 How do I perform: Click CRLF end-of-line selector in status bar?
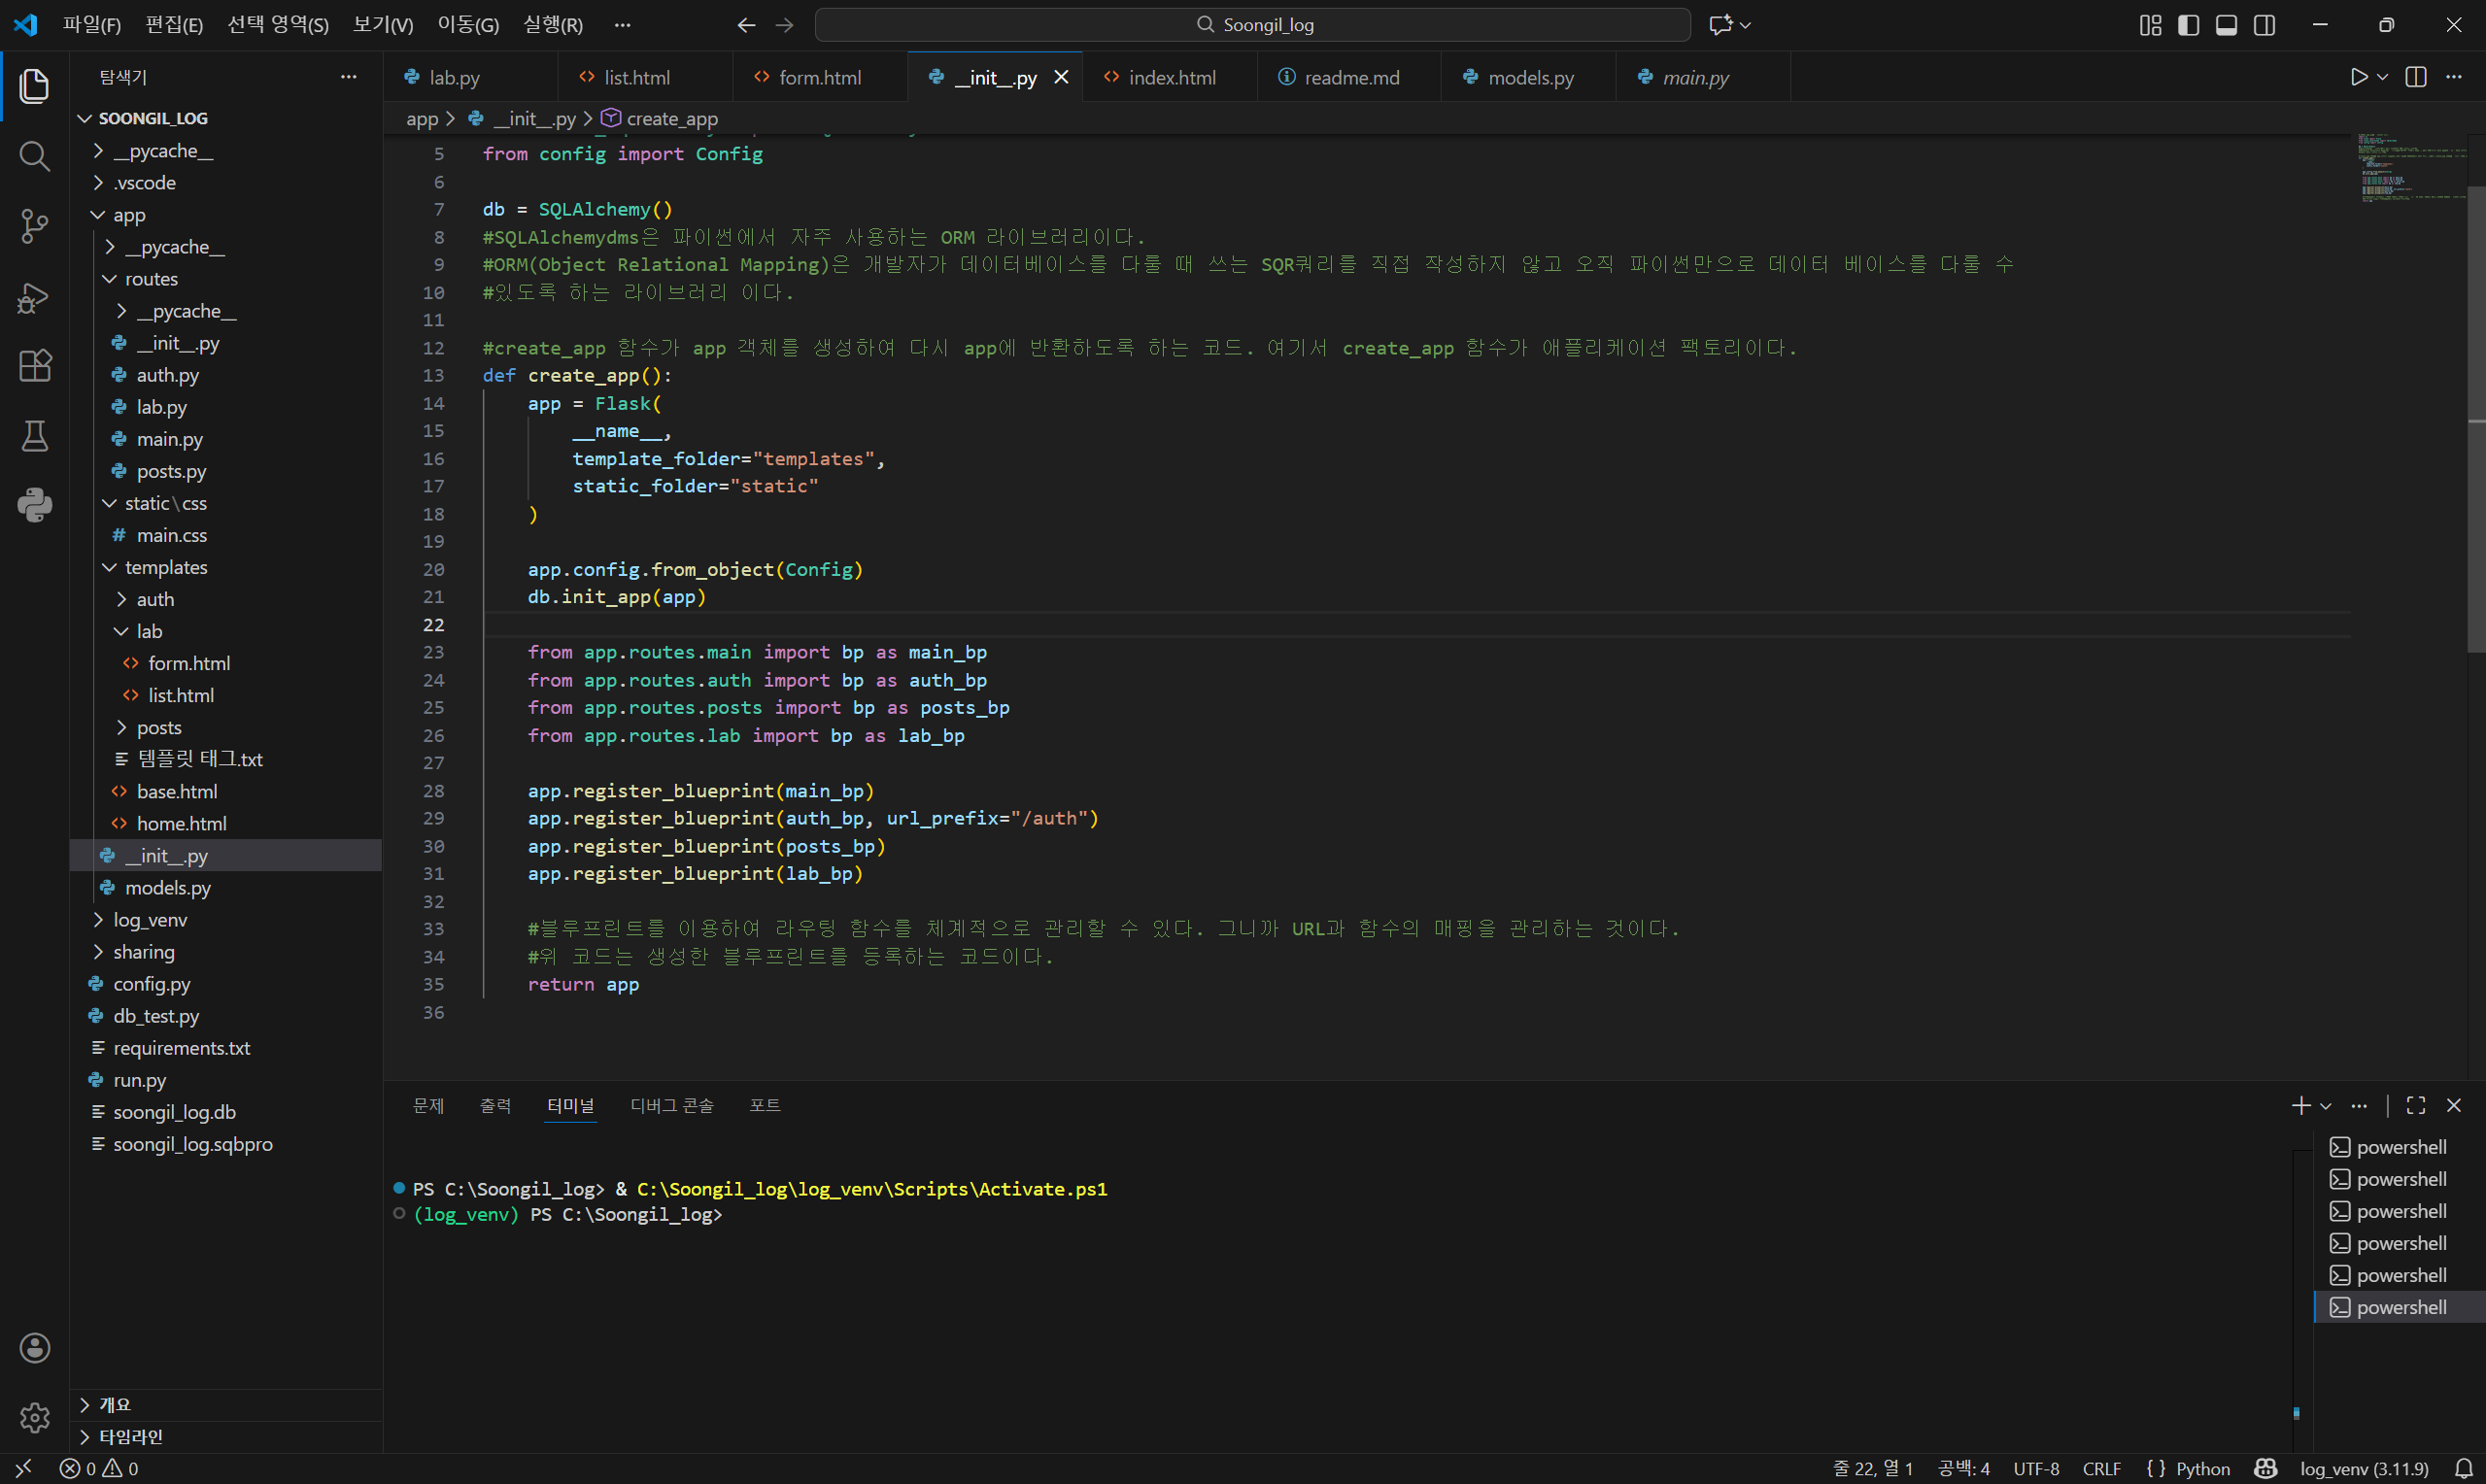tap(2101, 1468)
